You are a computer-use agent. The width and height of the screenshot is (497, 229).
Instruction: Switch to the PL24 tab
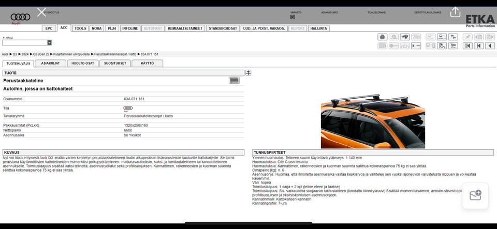[112, 28]
